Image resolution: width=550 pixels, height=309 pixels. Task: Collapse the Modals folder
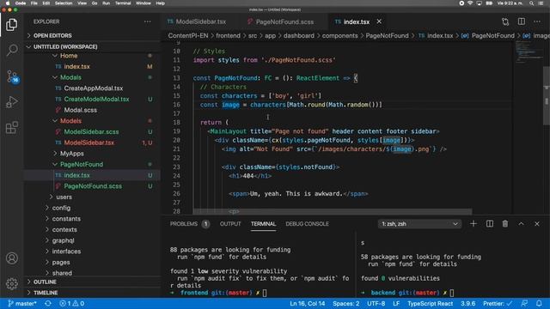coord(70,77)
